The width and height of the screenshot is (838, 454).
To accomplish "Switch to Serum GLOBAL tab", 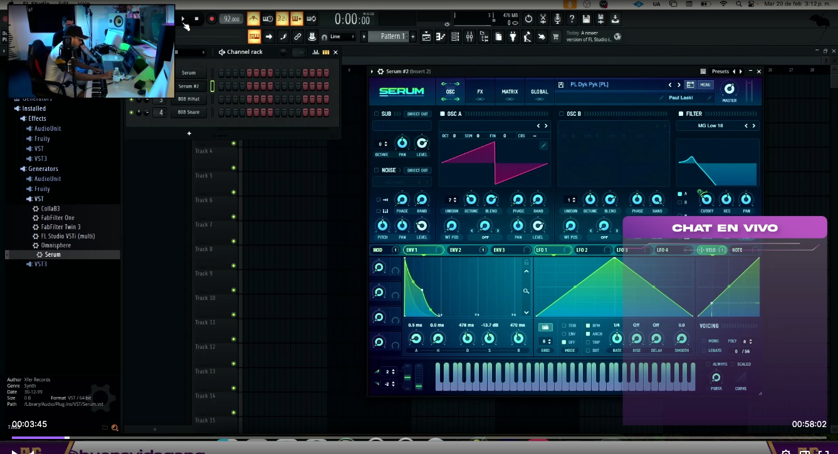I will 540,92.
